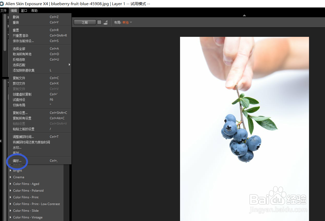This screenshot has width=325, height=221.
Task: Choose 试镜预设 menu entry
Action: [x=40, y=100]
